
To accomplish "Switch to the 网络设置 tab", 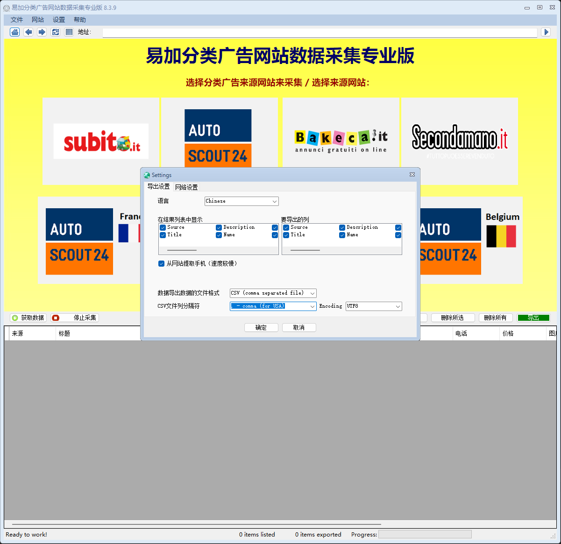I will click(186, 187).
